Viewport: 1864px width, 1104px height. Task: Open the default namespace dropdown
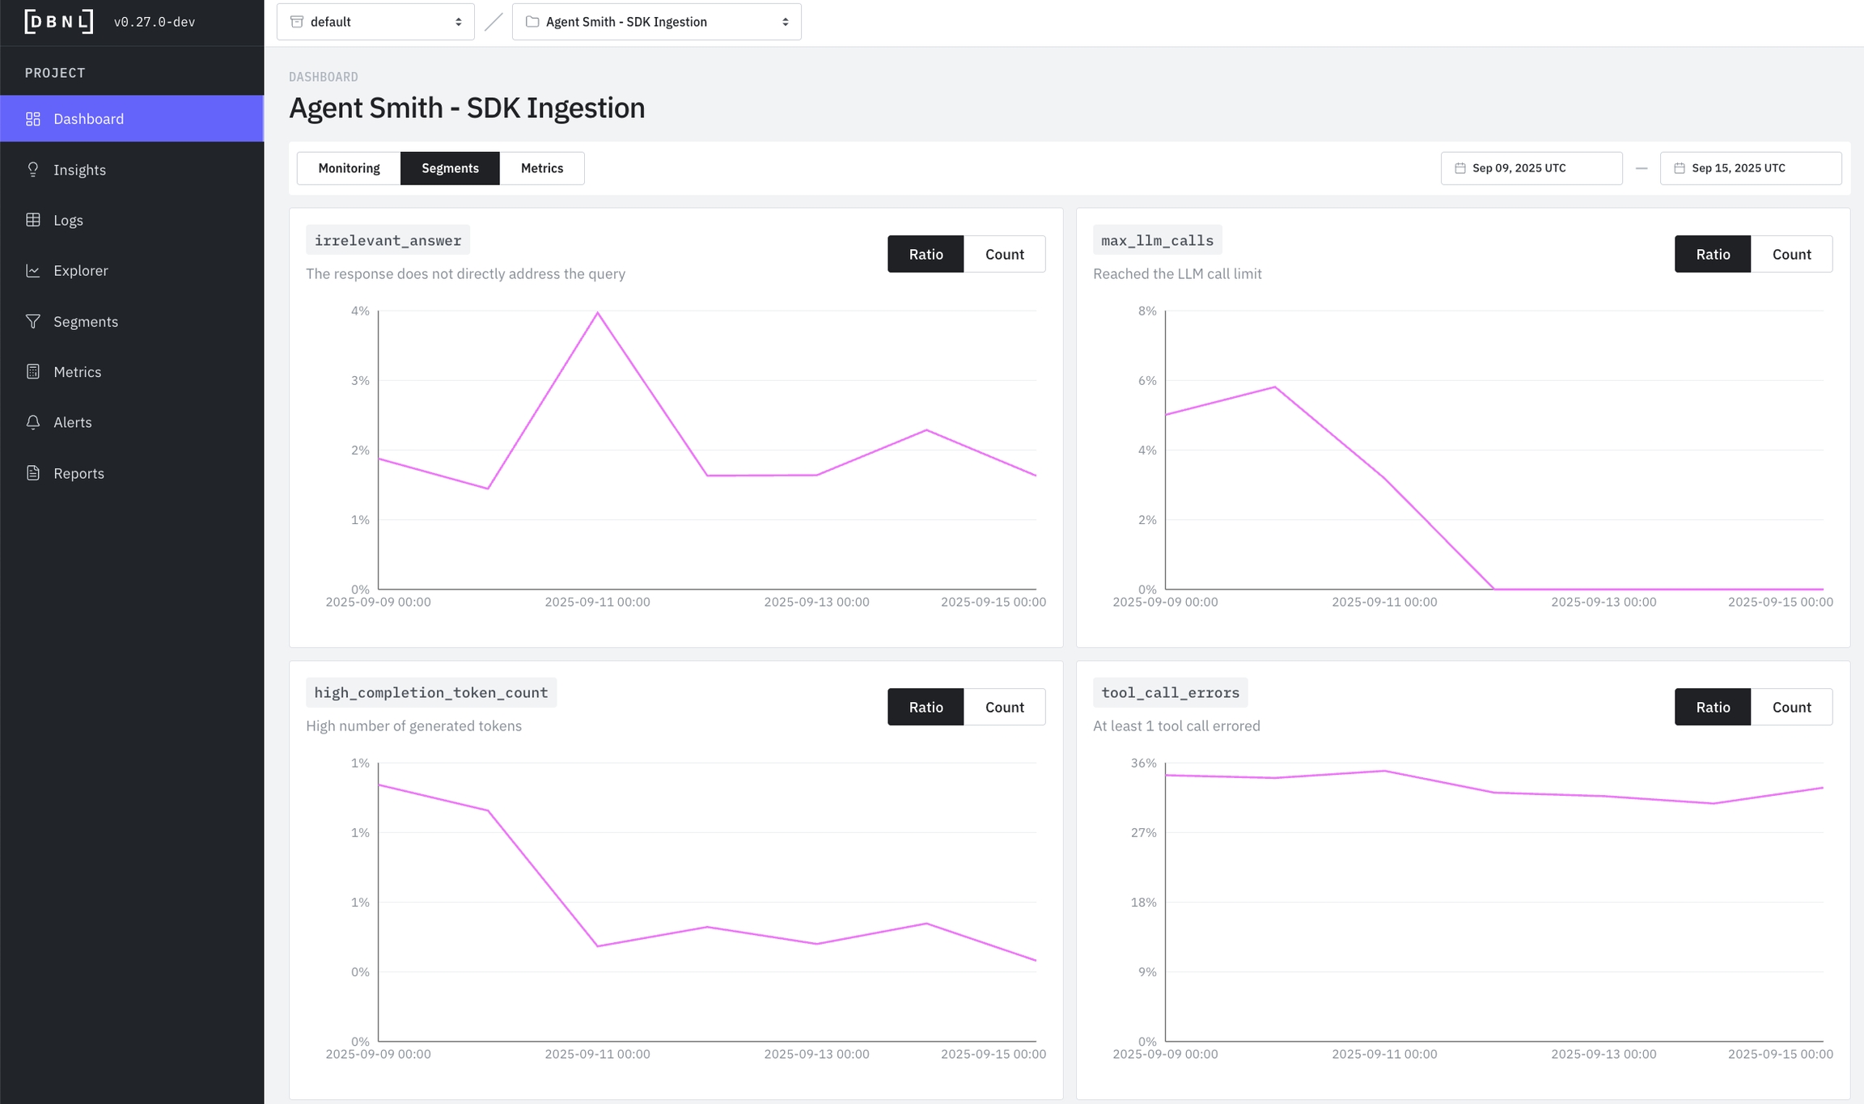375,22
